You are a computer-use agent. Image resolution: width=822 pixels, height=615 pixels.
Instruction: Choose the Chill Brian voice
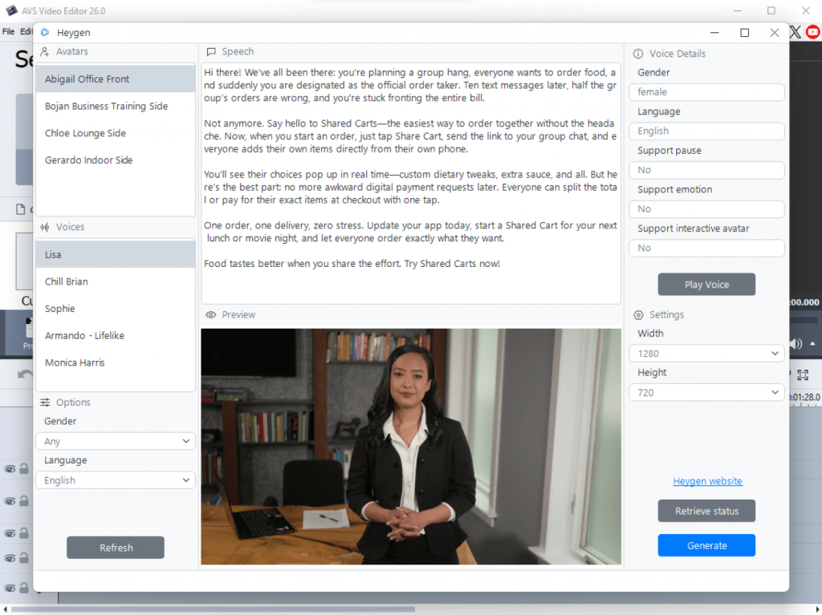pyautogui.click(x=116, y=281)
